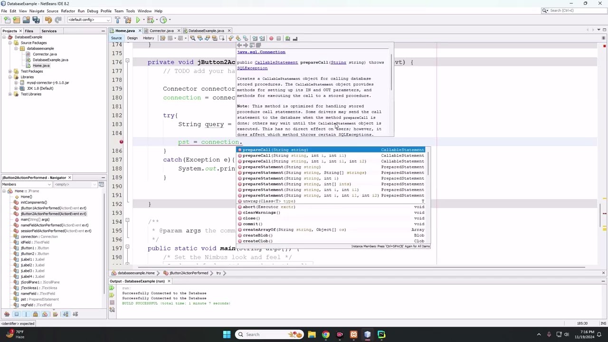The image size is (608, 342).
Task: Click the Save All toolbar icon
Action: 36,20
